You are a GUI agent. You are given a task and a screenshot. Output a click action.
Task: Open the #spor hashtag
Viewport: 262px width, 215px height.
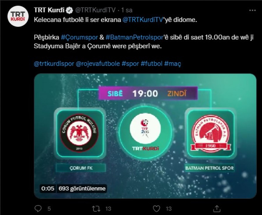coord(130,64)
